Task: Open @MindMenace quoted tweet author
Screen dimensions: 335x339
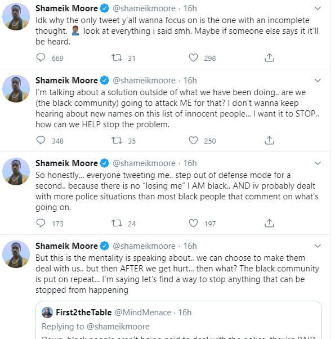Action: click(143, 313)
